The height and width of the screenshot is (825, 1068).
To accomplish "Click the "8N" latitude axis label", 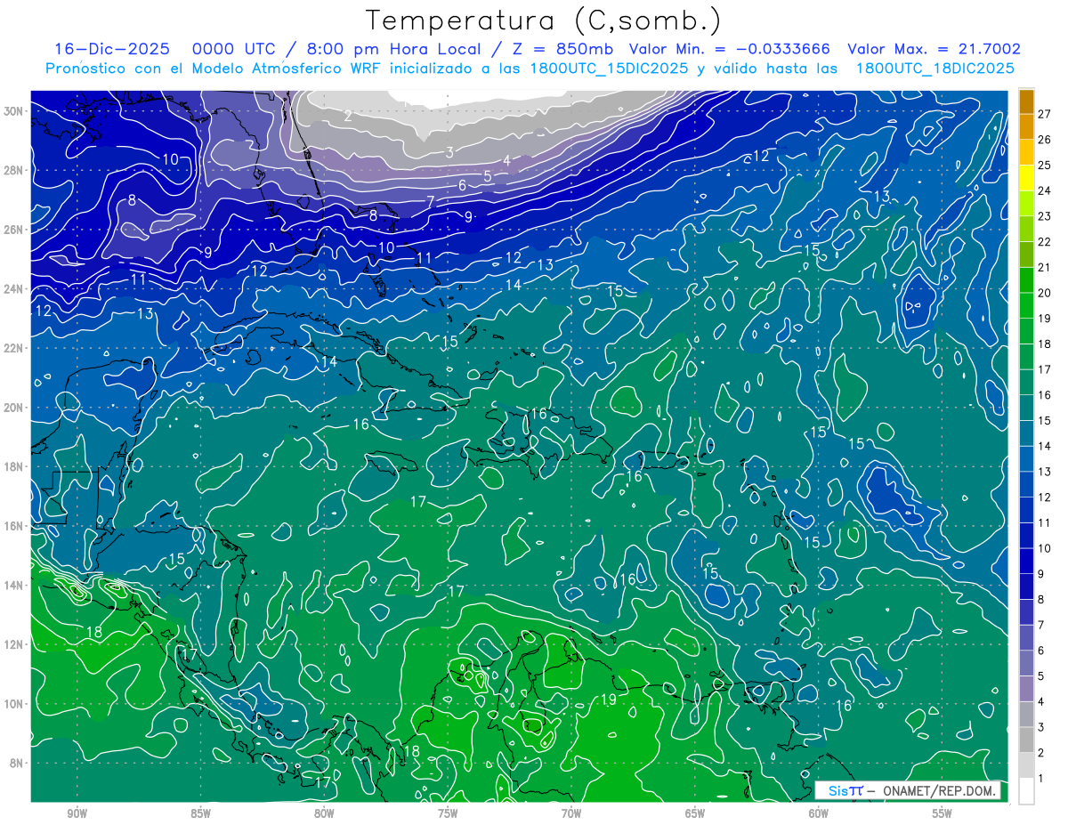I will pos(18,763).
